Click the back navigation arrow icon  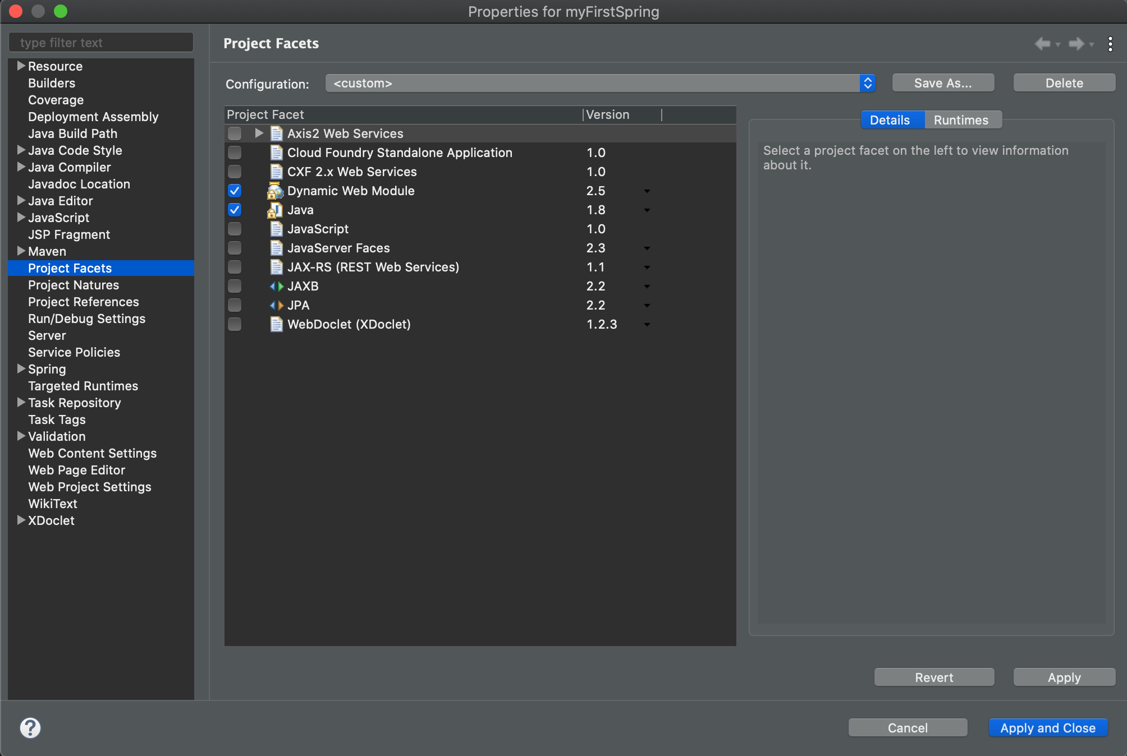click(1042, 44)
